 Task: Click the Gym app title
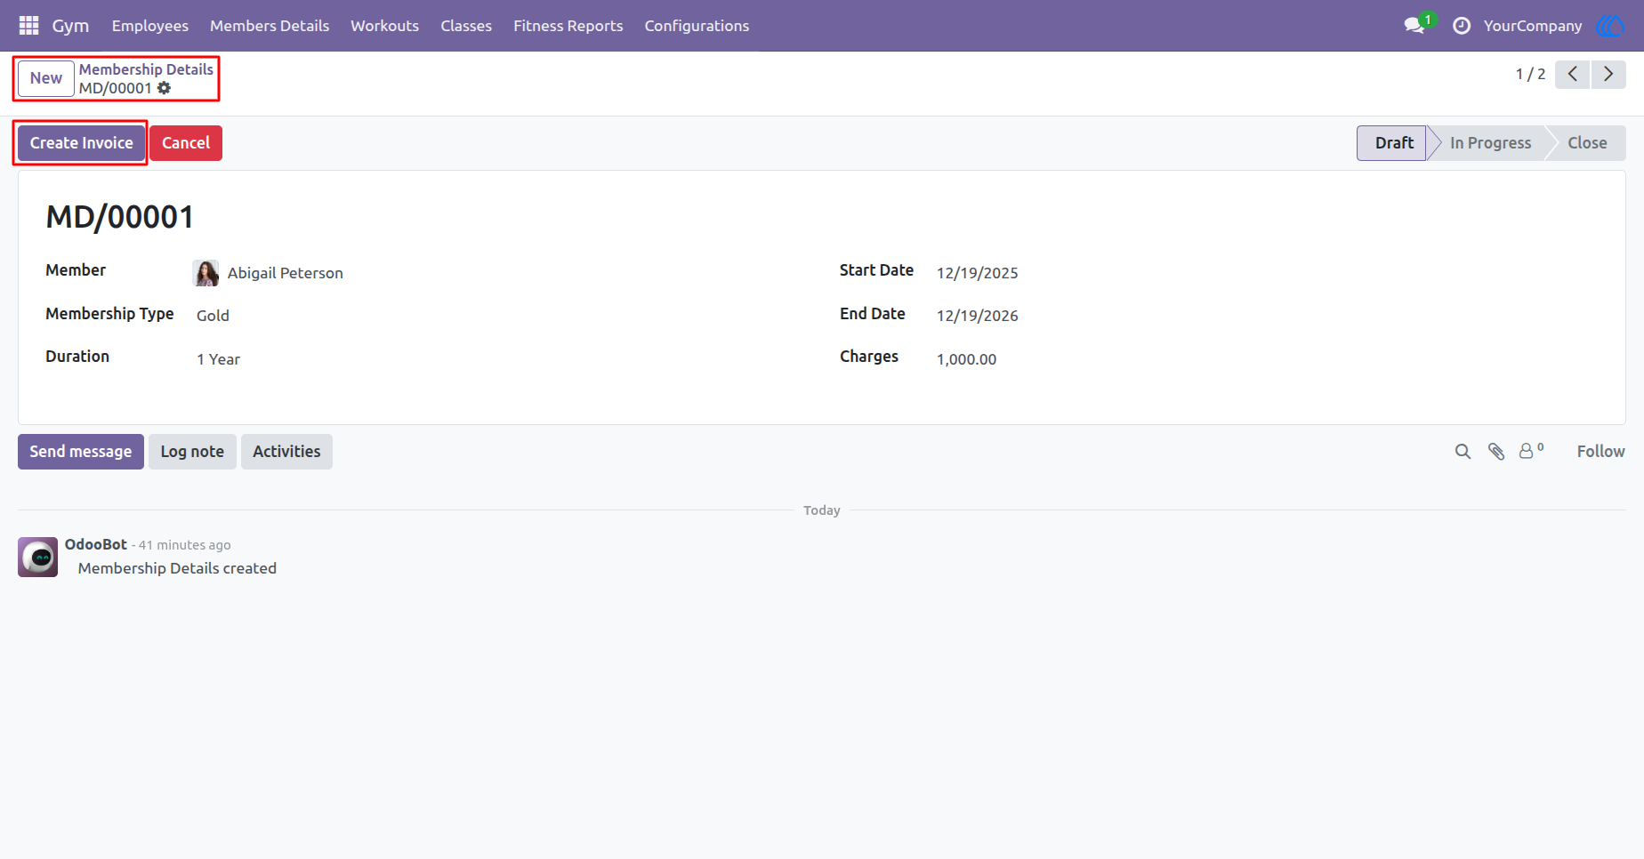[x=70, y=26]
